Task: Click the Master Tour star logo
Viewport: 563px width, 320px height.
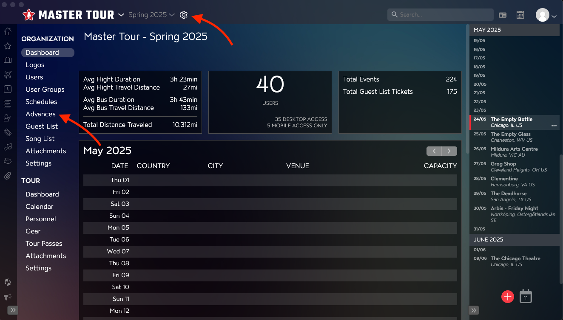Action: pos(28,15)
